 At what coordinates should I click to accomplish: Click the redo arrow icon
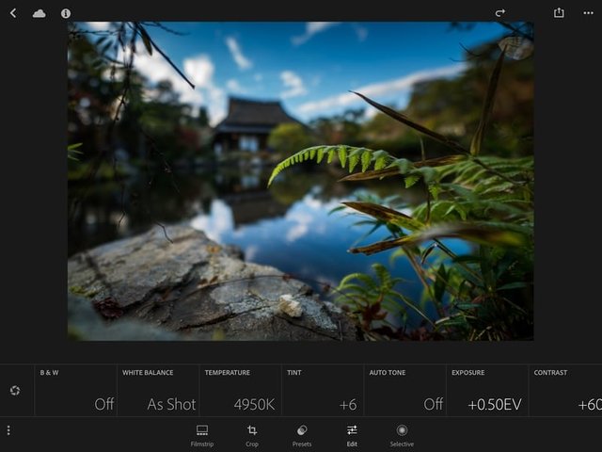[x=499, y=13]
